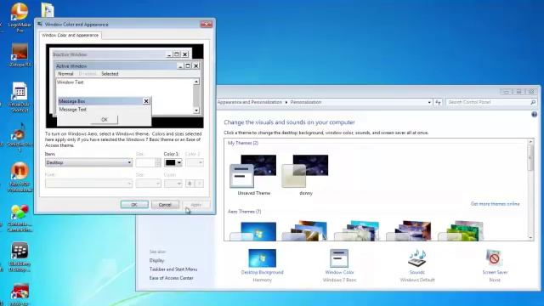This screenshot has height=306, width=544.
Task: Open Sounds icon in Personalization window
Action: (417, 258)
